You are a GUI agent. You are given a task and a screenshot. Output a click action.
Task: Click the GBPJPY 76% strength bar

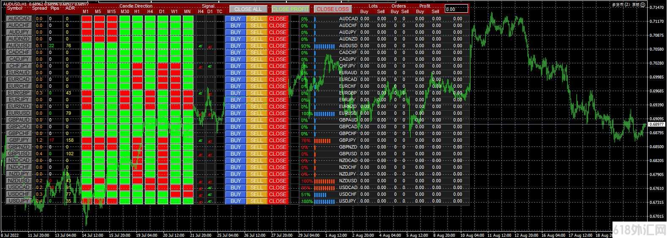[322, 141]
